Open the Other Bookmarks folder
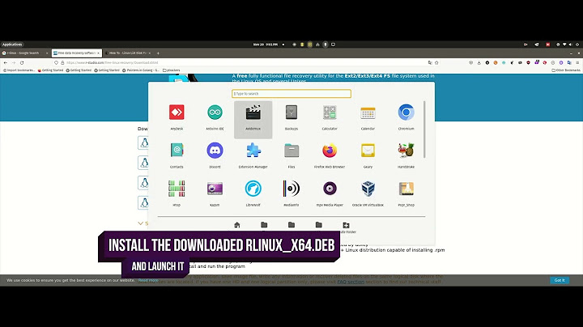 pyautogui.click(x=566, y=70)
